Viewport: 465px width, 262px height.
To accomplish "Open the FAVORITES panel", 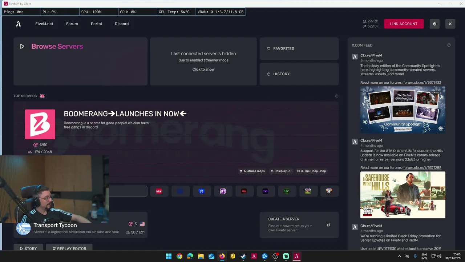I will coord(299,48).
